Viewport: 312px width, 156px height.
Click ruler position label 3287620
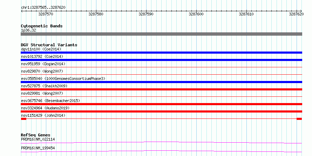pos(296,14)
